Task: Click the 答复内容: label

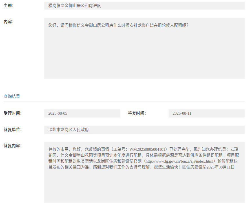Action: (x=13, y=146)
